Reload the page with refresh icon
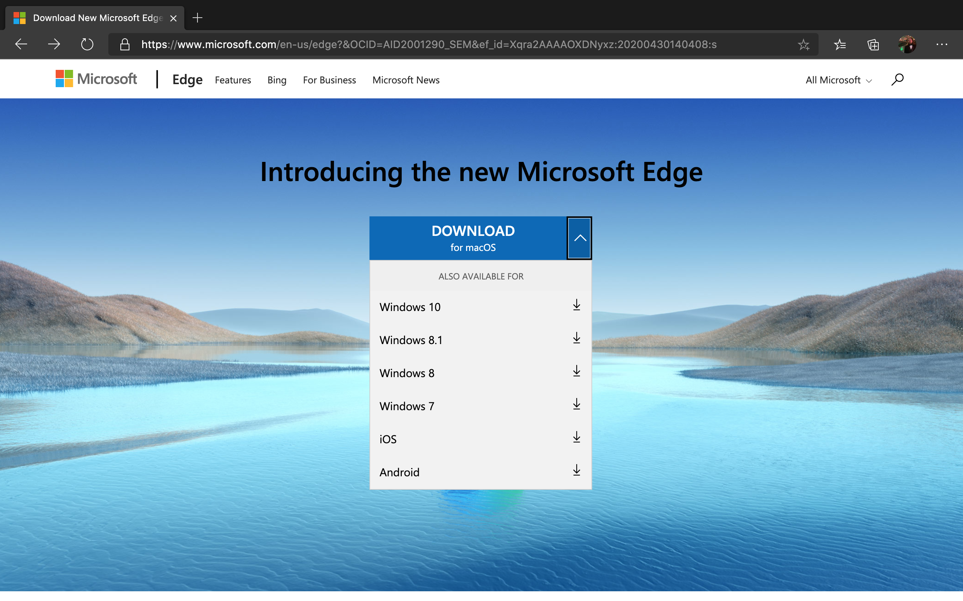The height and width of the screenshot is (601, 963). tap(87, 44)
